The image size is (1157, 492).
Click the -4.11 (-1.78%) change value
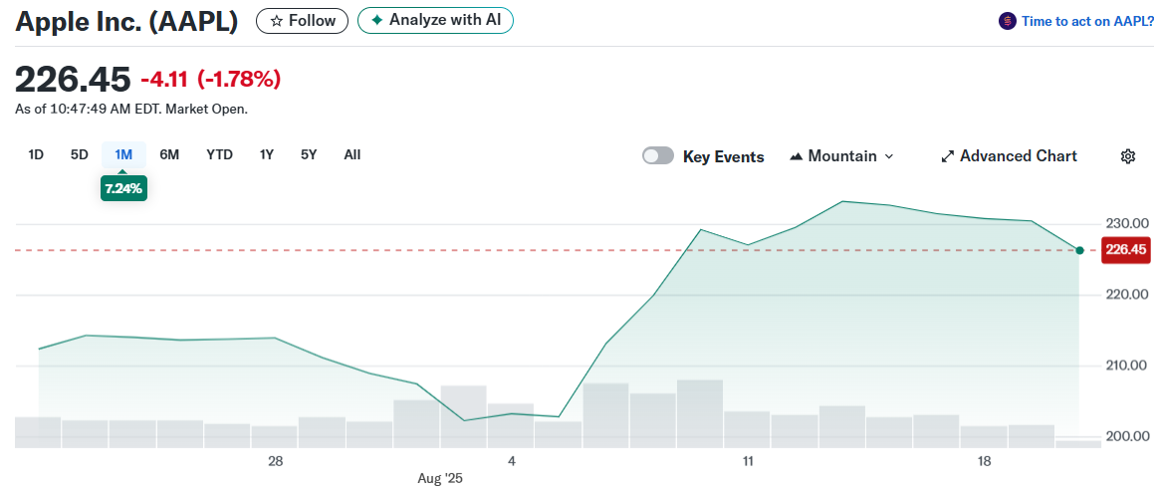pyautogui.click(x=210, y=79)
